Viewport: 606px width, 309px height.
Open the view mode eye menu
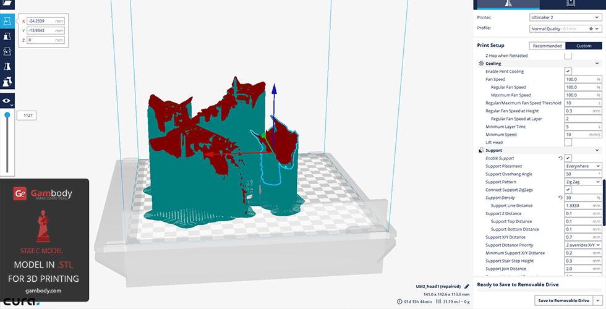coord(7,101)
